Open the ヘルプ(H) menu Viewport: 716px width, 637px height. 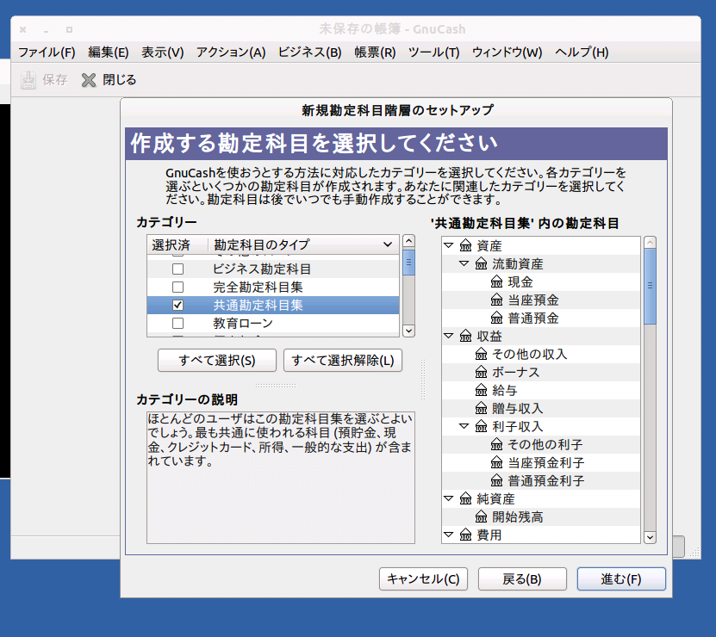[582, 53]
